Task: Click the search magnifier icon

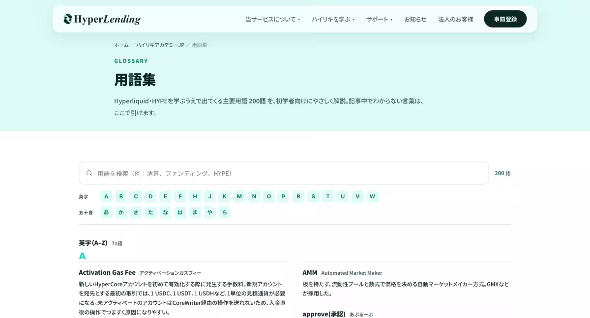Action: coord(89,173)
